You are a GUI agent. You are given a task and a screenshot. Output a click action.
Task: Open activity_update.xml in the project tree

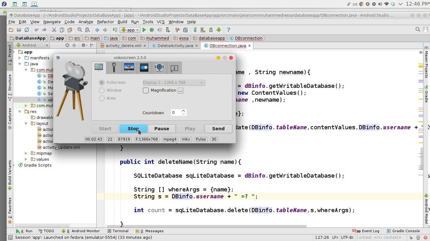(58, 147)
